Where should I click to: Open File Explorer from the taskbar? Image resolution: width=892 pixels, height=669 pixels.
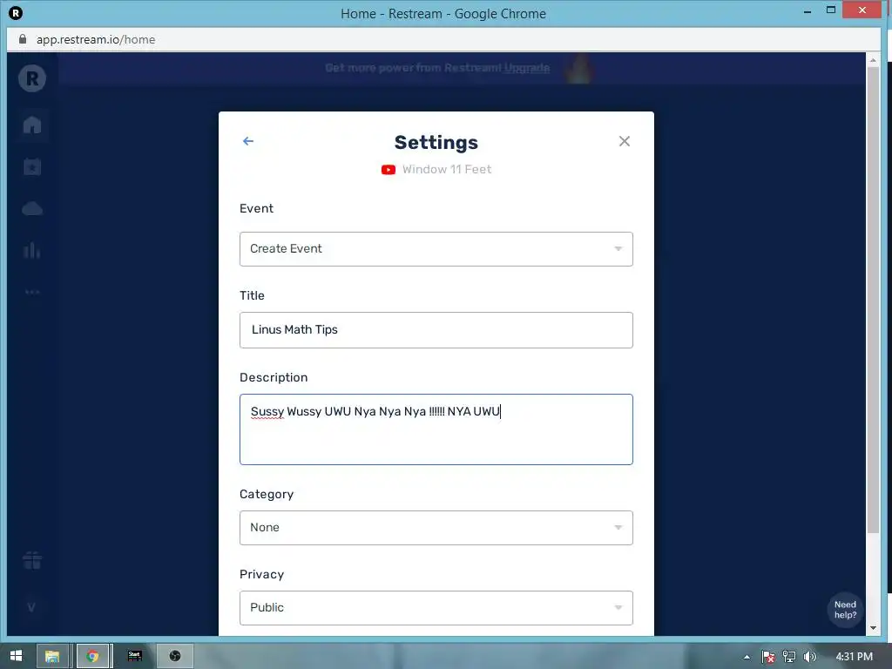click(x=53, y=656)
